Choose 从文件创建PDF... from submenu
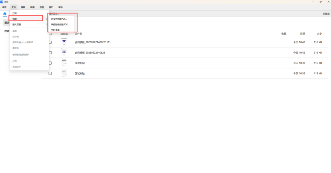 (59, 19)
